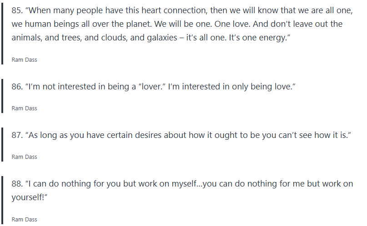Click the number 85 at the quote start
The width and height of the screenshot is (367, 226).
[16, 11]
